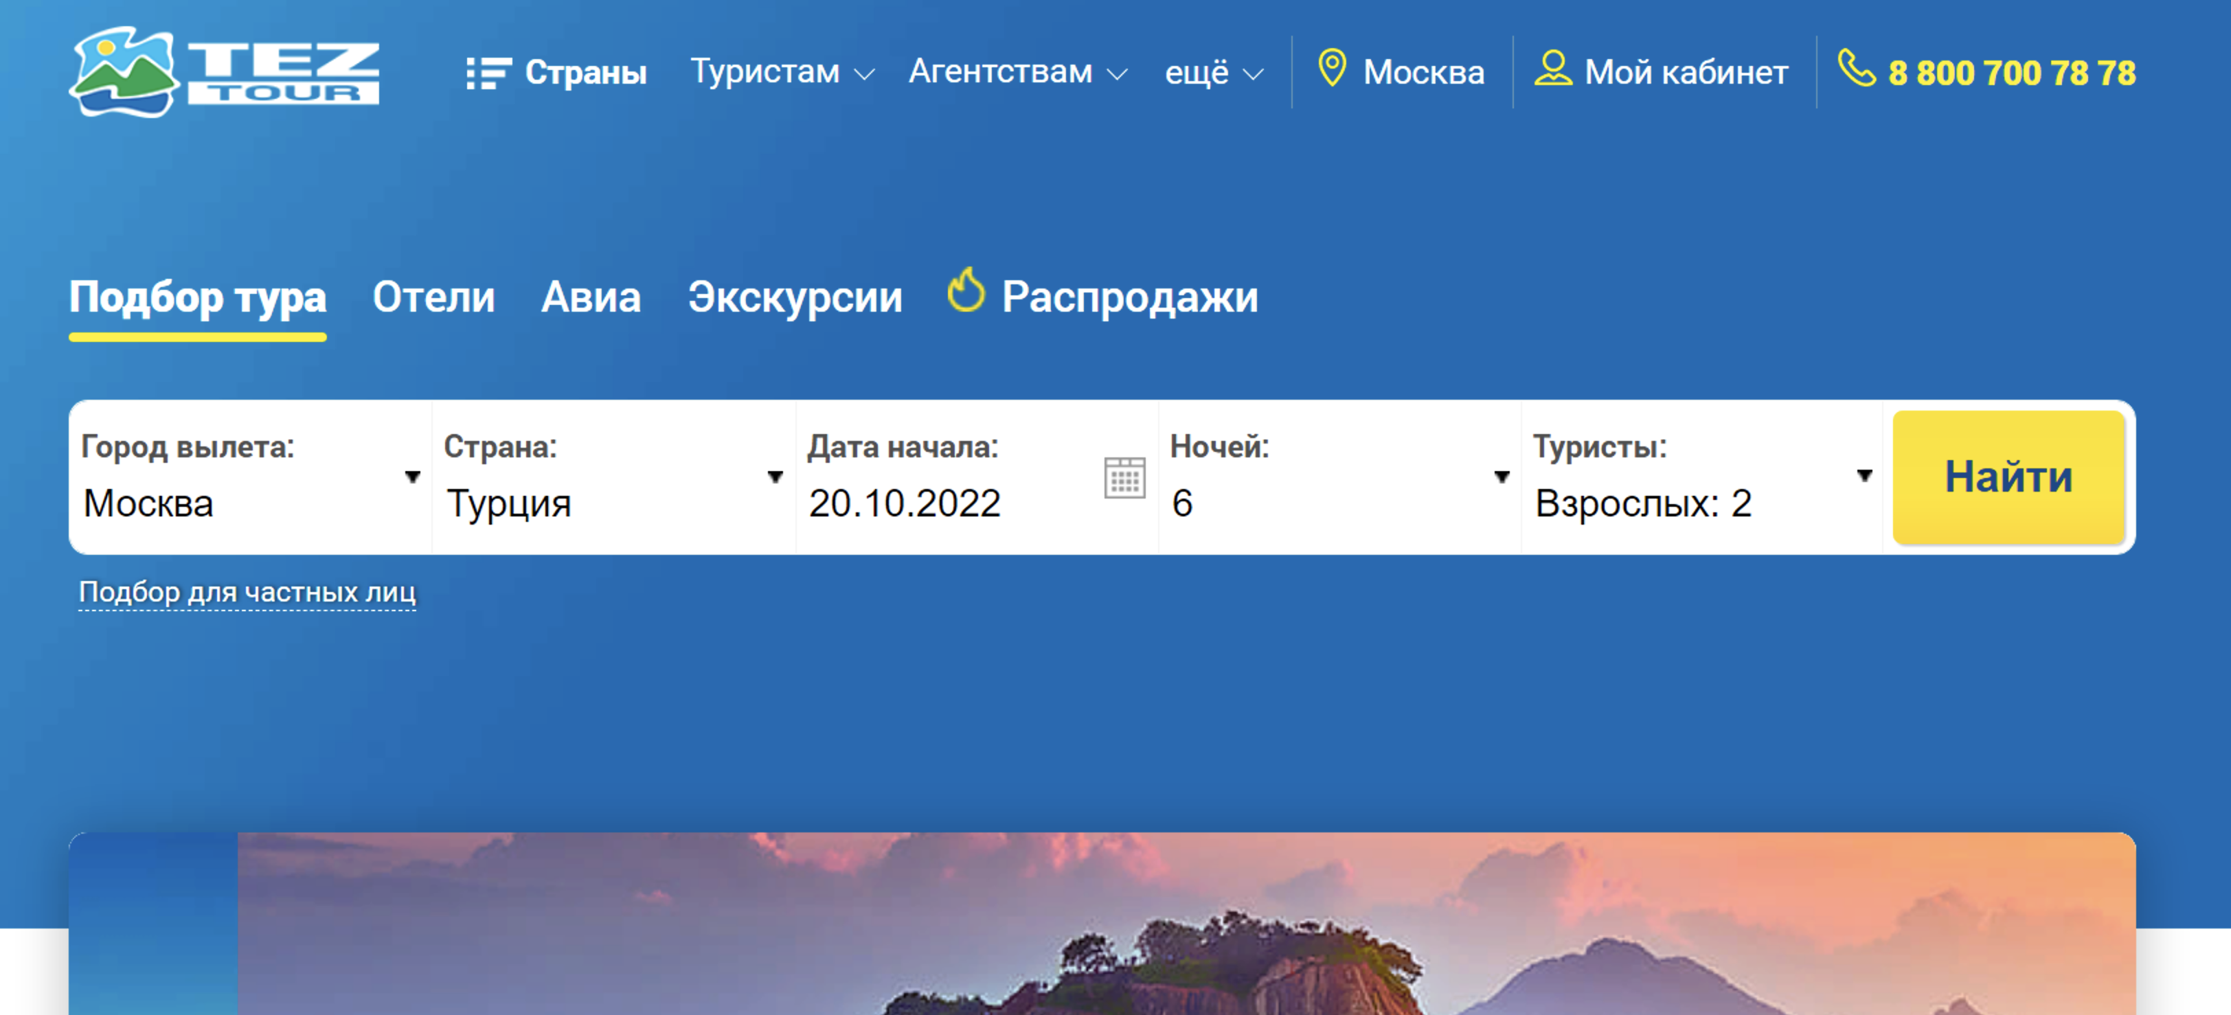The height and width of the screenshot is (1015, 2231).
Task: Click the chevron beside Туристам
Action: 863,76
